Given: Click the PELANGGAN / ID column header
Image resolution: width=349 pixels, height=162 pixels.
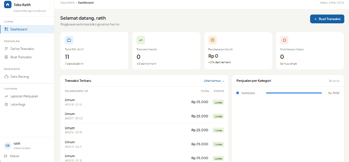Looking at the screenshot, I should [76, 91].
